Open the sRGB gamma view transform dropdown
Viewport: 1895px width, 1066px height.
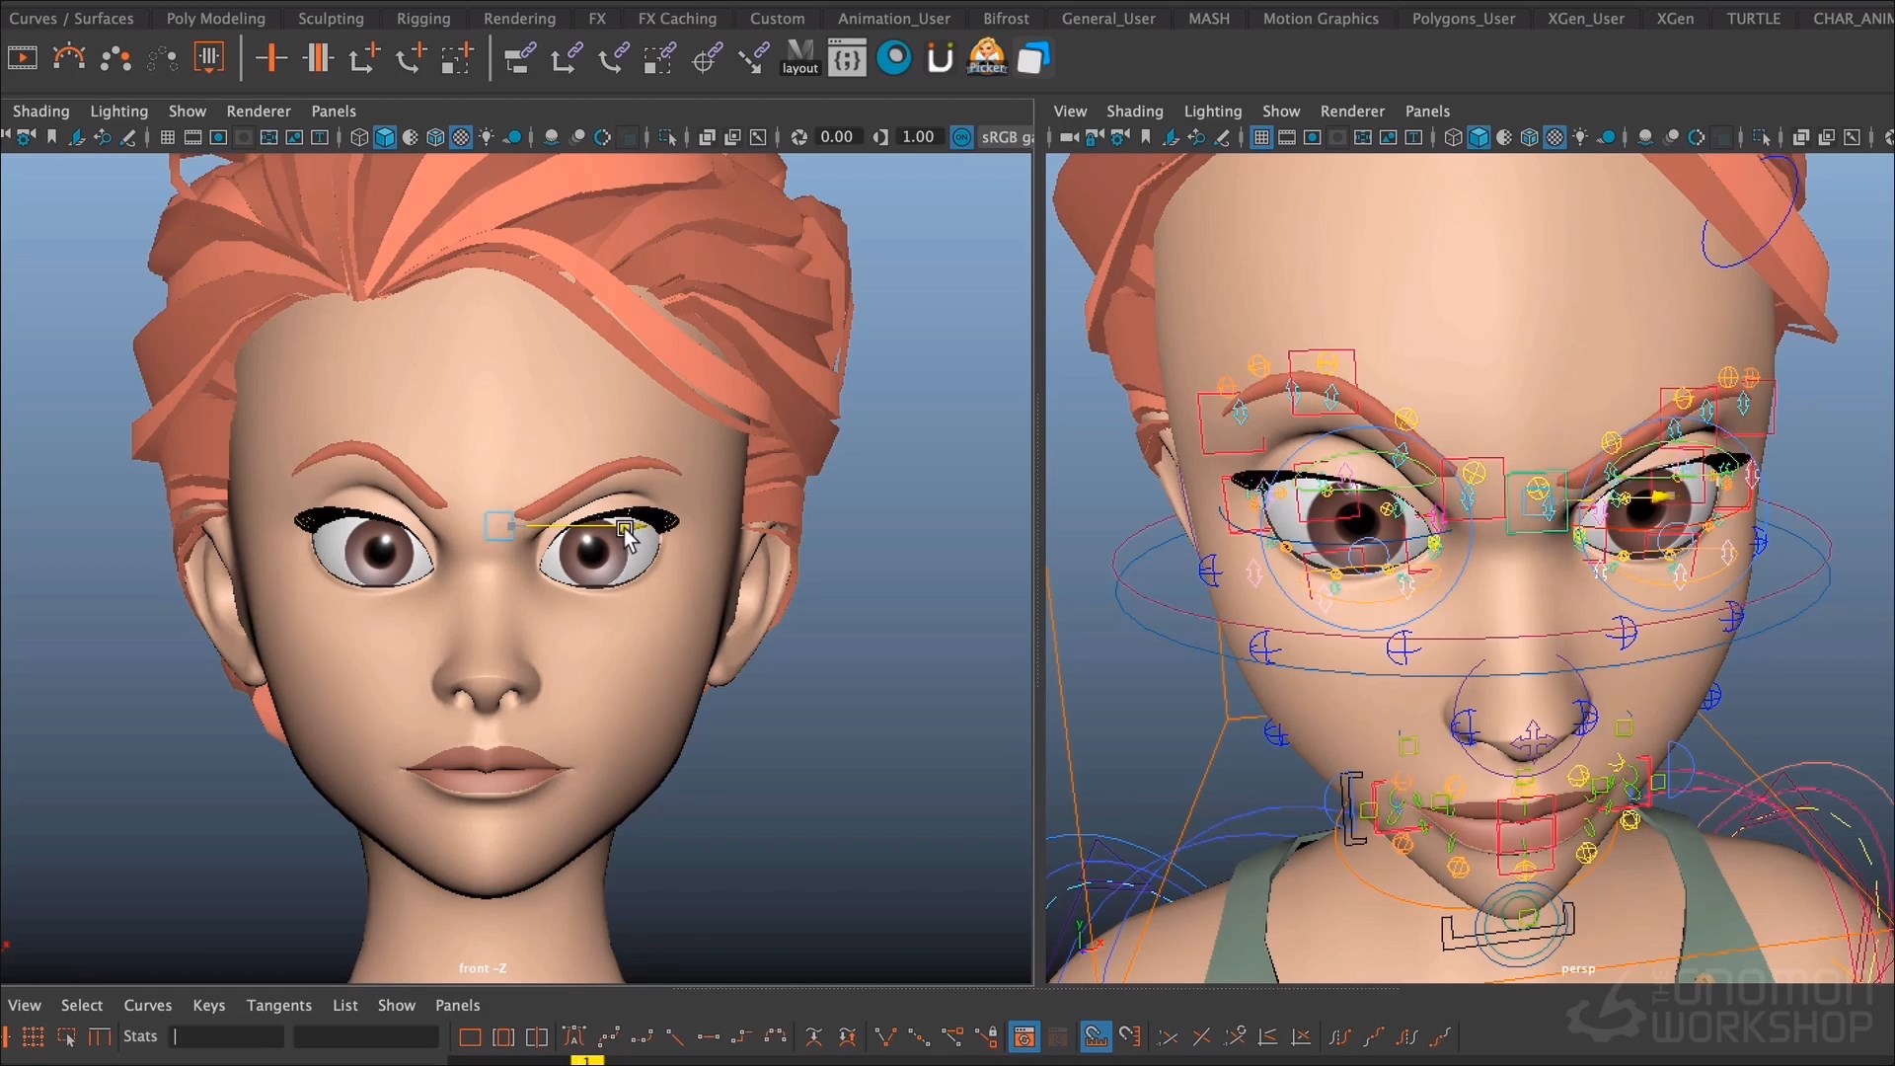pos(1008,137)
